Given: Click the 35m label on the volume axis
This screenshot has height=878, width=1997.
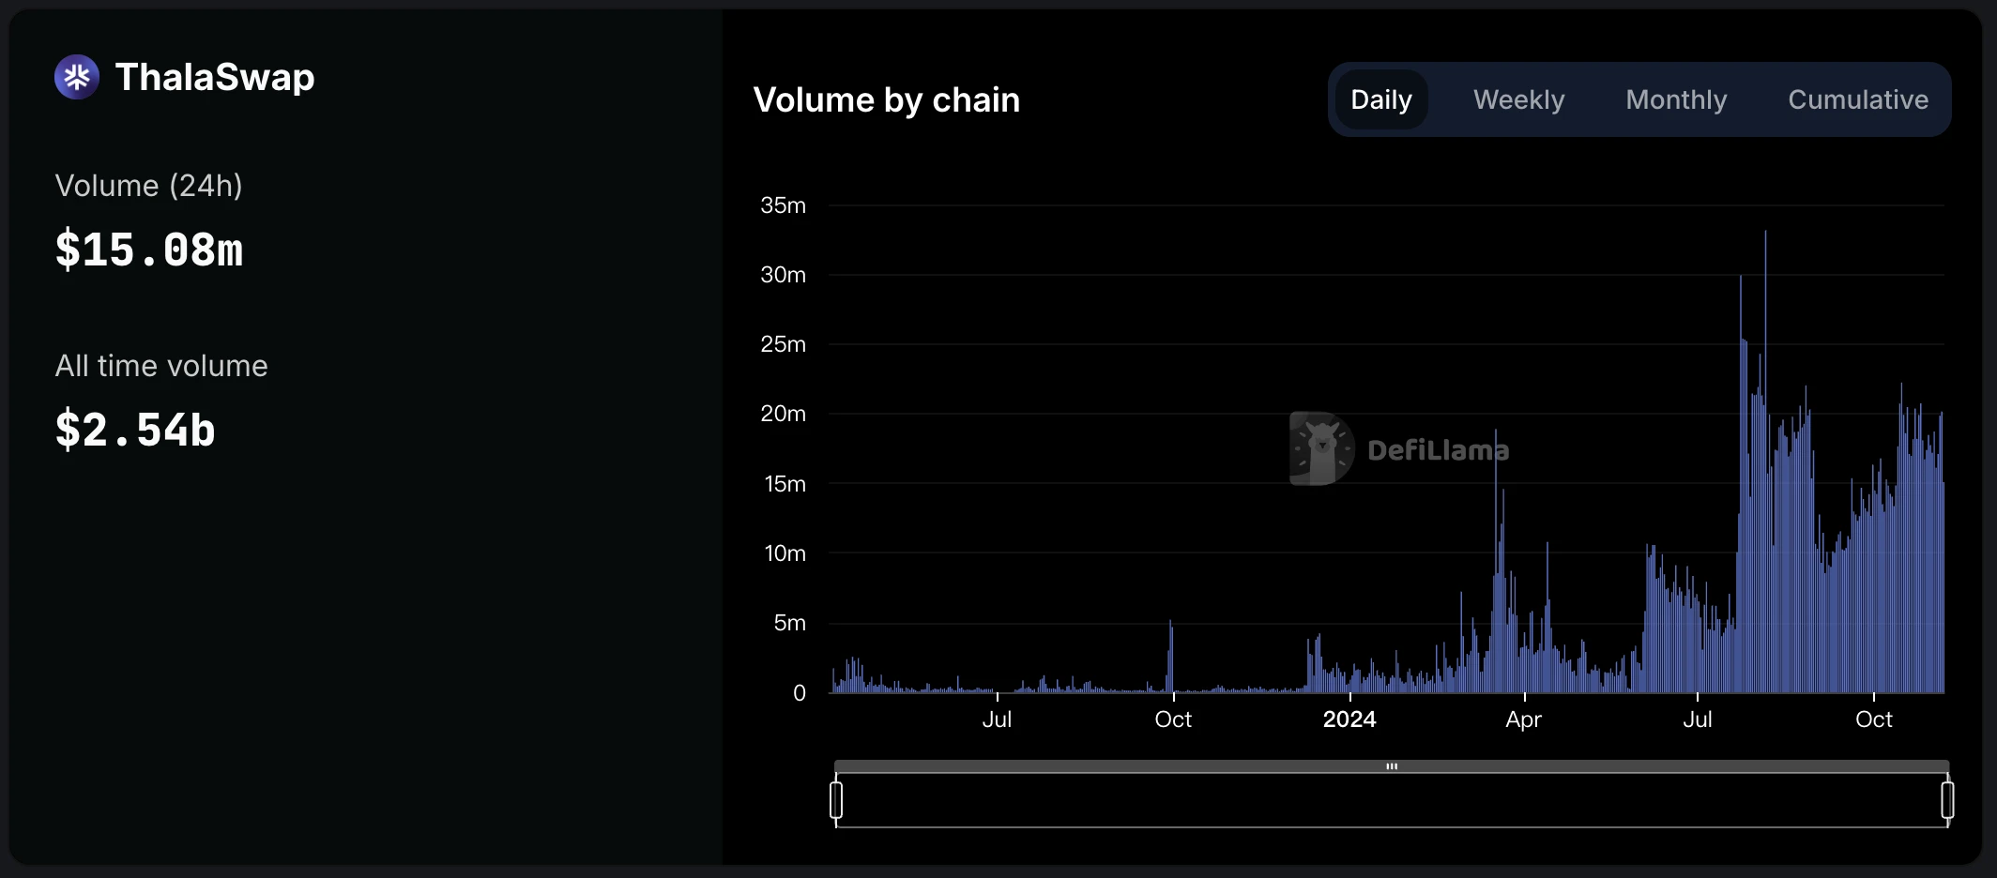Looking at the screenshot, I should tap(783, 205).
